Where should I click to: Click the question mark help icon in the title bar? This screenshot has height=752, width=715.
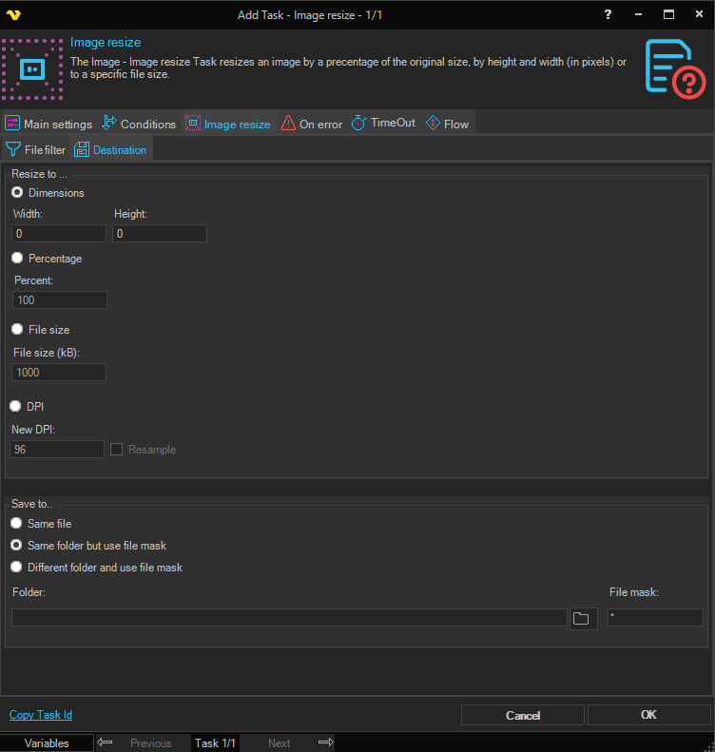pyautogui.click(x=608, y=14)
